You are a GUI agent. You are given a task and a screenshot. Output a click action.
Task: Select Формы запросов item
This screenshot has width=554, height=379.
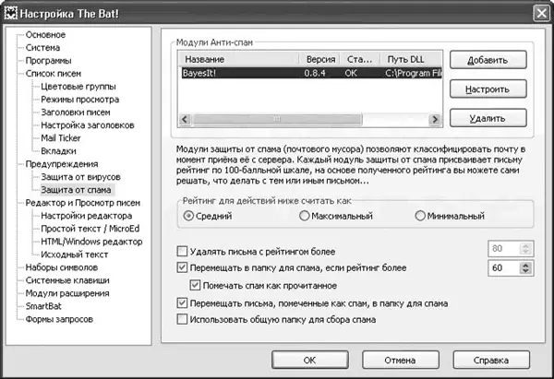tap(59, 319)
